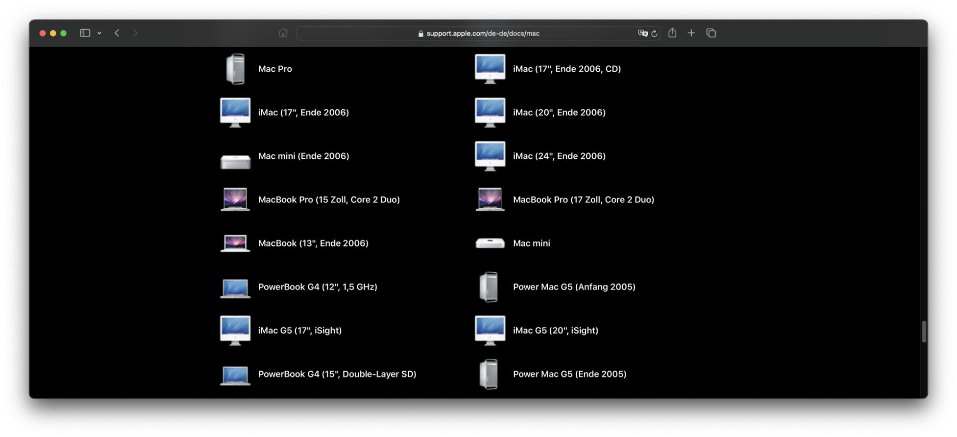
Task: Open the iMac (24", Ende 2006) link
Action: pos(559,156)
